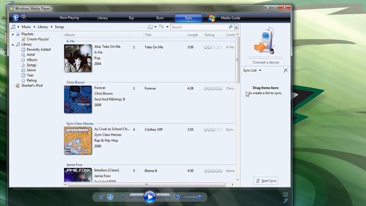Viewport: 366px width, 206px height.
Task: Sort by the Length column header
Action: [193, 35]
